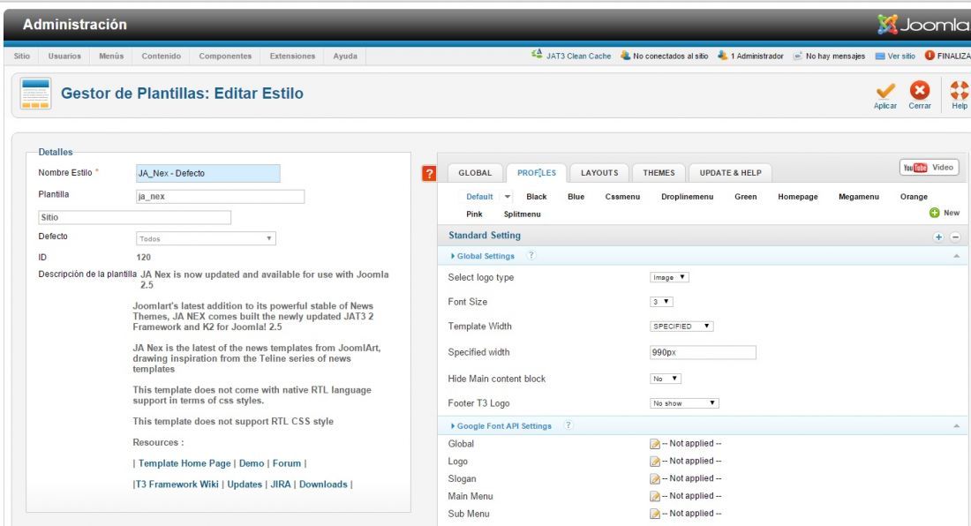
Task: Click the JAT3 Clean Cache icon
Action: click(x=537, y=55)
